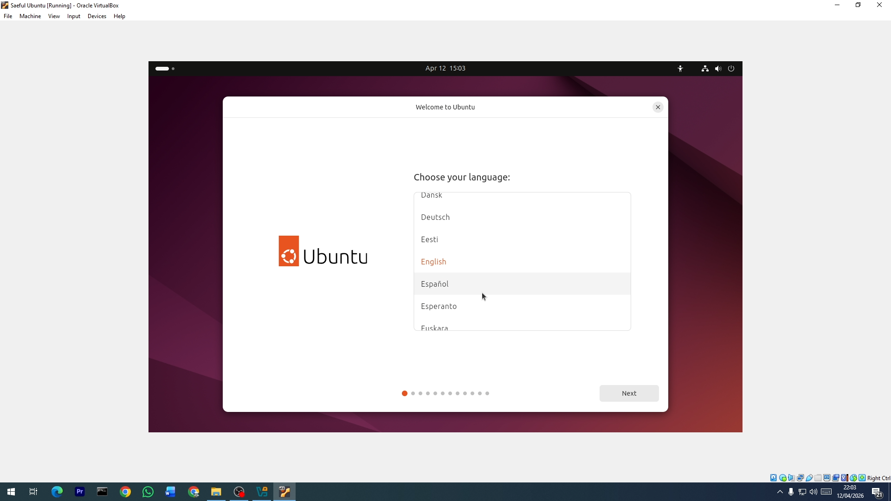
Task: Open the Devices menu
Action: tap(97, 16)
